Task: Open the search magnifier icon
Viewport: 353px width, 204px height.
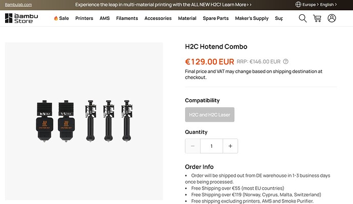Action: (x=302, y=18)
